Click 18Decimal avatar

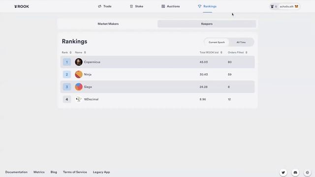(x=79, y=99)
